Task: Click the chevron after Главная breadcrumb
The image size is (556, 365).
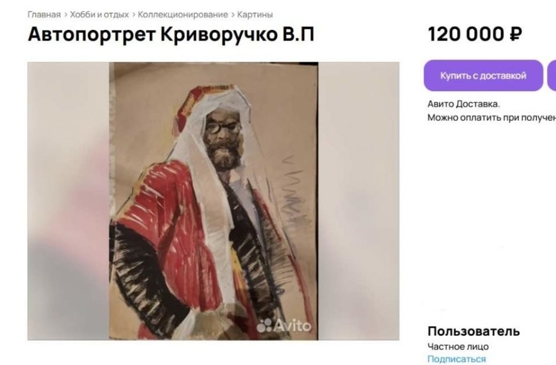Action: (65, 15)
